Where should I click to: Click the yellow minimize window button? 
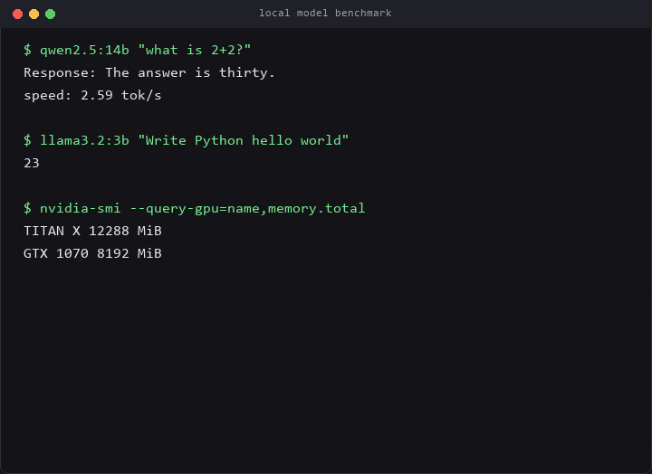pyautogui.click(x=34, y=14)
